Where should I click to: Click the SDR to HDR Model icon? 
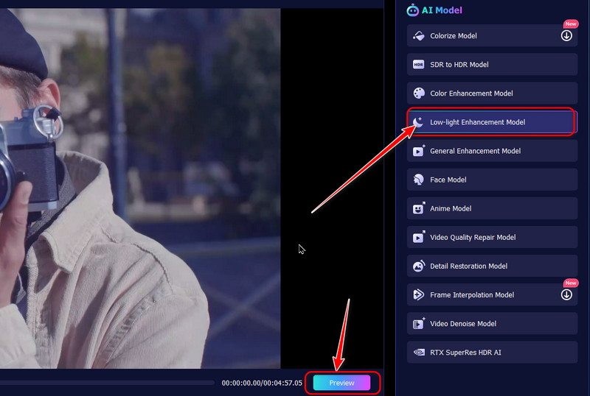pos(418,65)
